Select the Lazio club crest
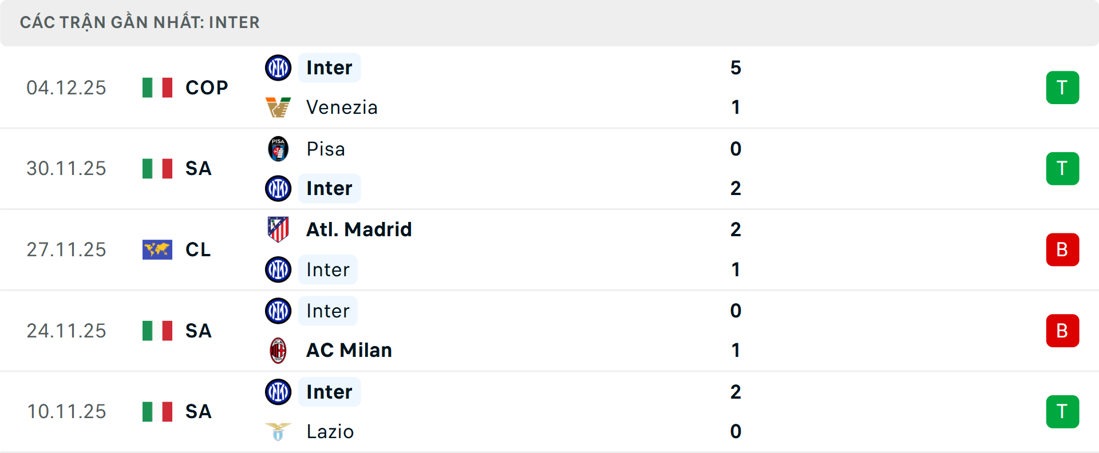The height and width of the screenshot is (453, 1099). (278, 431)
